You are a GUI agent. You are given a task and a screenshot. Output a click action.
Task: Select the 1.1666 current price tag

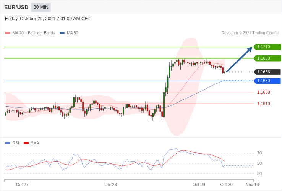coord(267,72)
